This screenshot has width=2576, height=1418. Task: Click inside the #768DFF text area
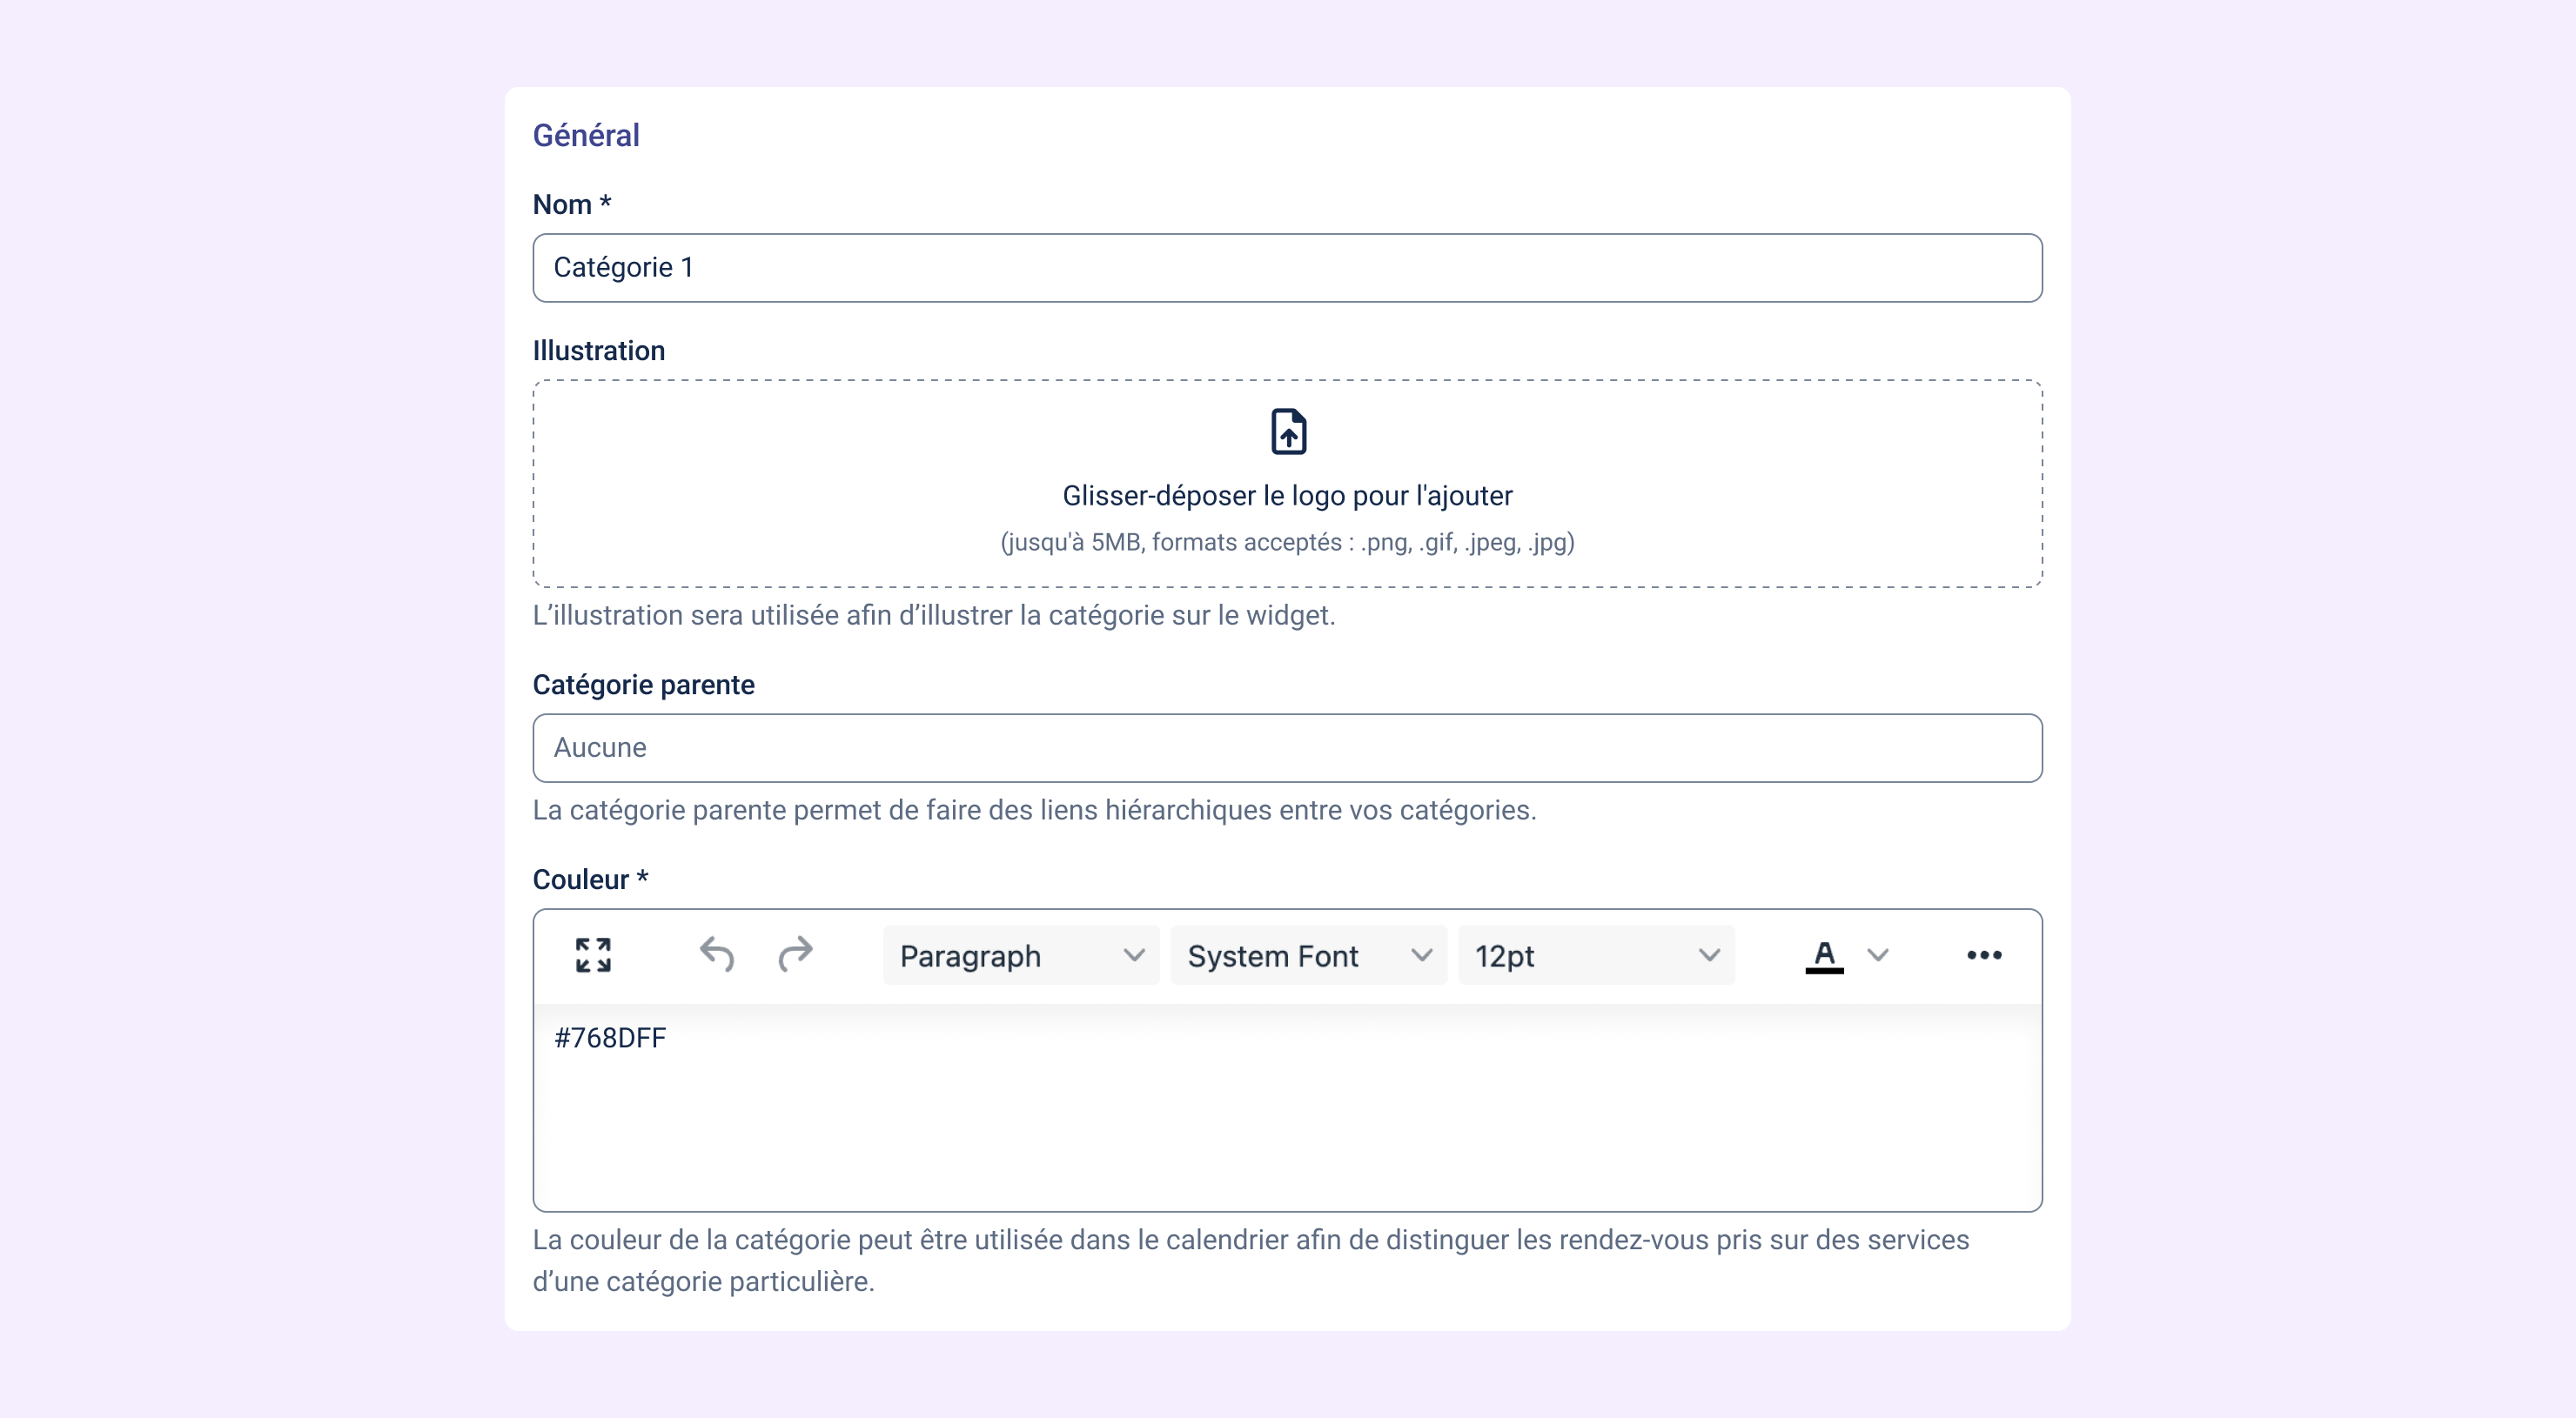pos(1287,1107)
